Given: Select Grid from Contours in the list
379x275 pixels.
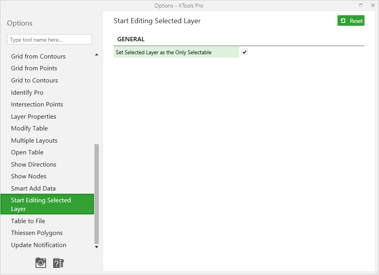Looking at the screenshot, I should tap(38, 57).
